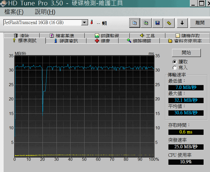
Task: Select the 讀取 (read) radio button
Action: pos(175,62)
